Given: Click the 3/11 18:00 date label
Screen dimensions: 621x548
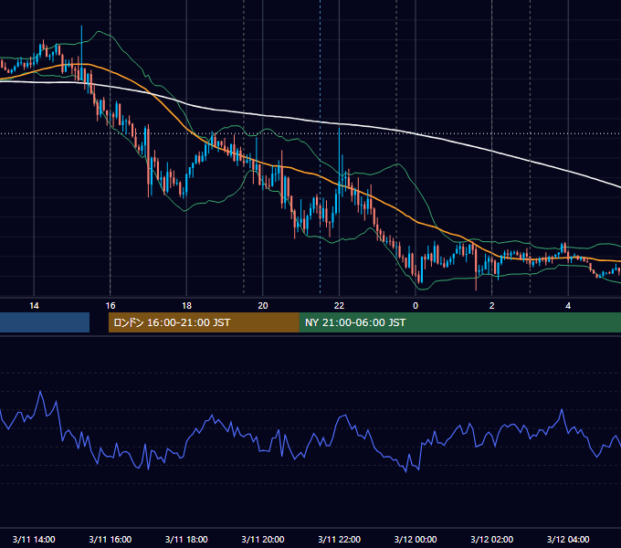Looking at the screenshot, I should tap(186, 539).
